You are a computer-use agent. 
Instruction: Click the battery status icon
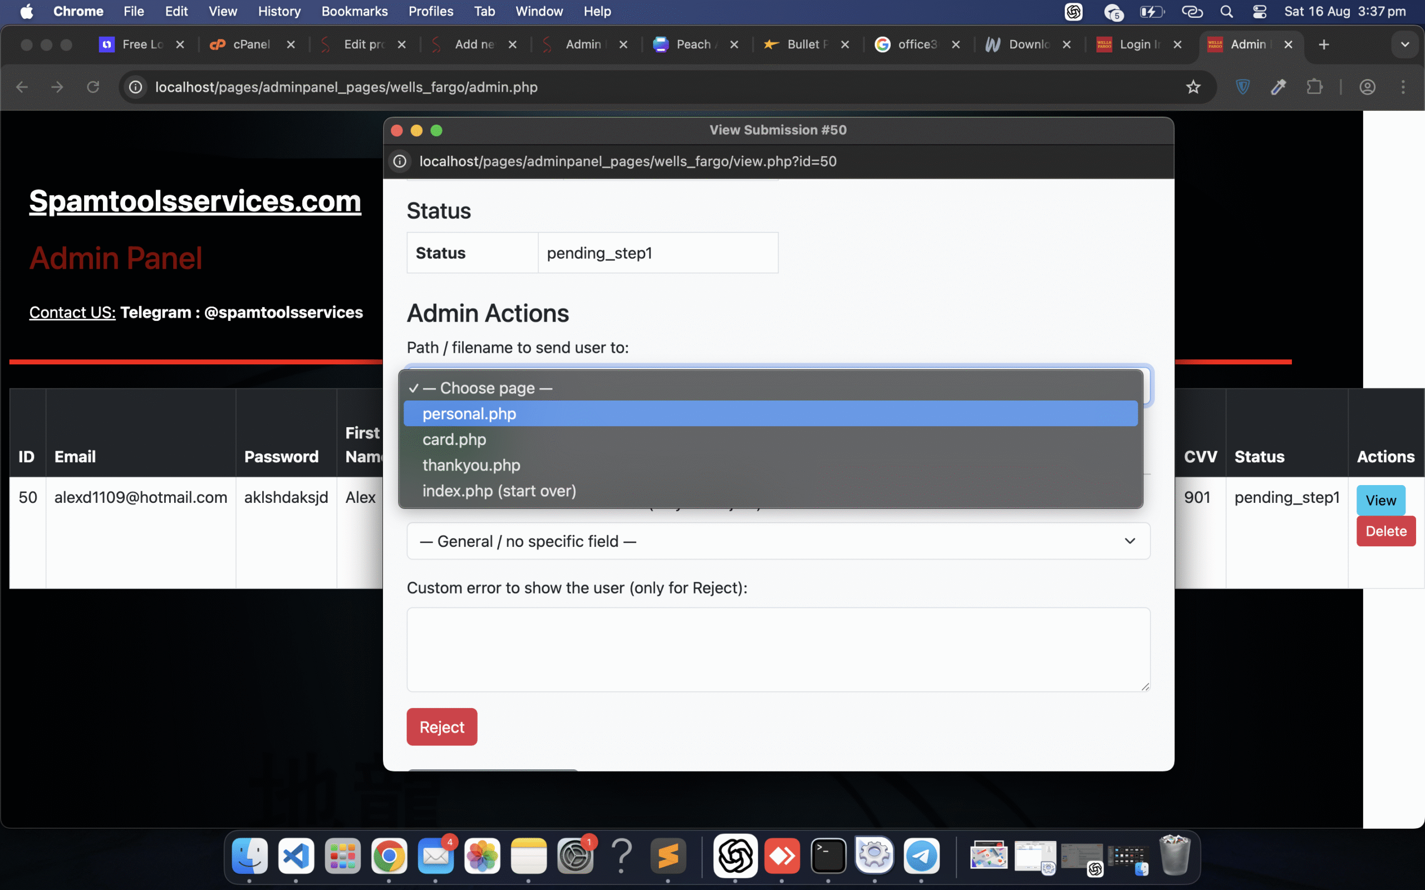tap(1152, 12)
